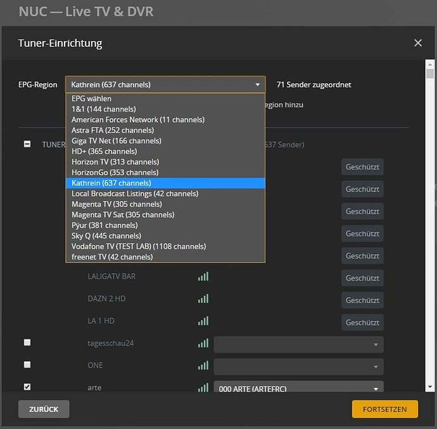437x429 pixels.
Task: Close the Tuner-Einrichtung dialog
Action: click(x=418, y=43)
